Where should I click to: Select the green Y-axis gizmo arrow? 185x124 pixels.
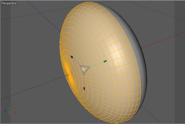click(105, 61)
